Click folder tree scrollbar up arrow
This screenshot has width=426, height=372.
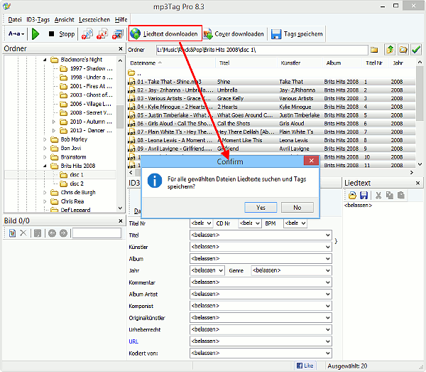tap(120, 60)
